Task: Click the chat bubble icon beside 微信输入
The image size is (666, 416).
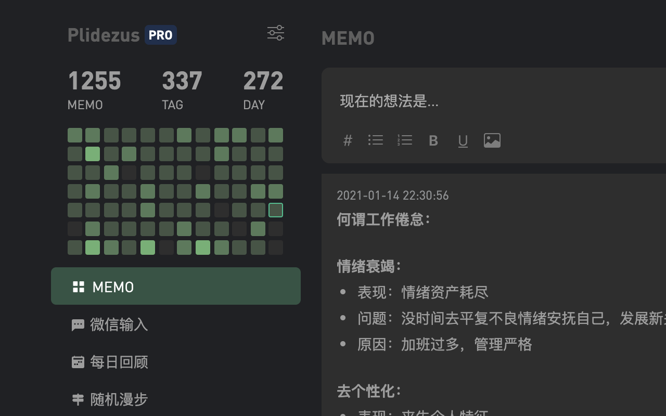Action: pyautogui.click(x=78, y=324)
